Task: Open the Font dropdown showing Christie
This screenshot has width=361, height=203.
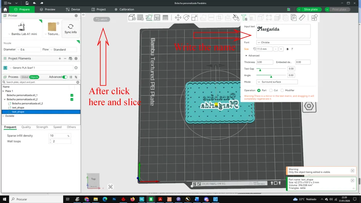Action: [x=283, y=42]
